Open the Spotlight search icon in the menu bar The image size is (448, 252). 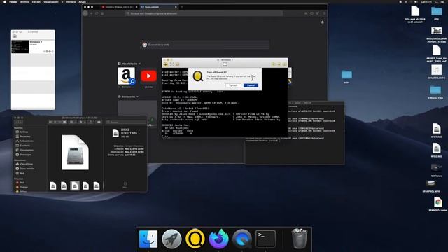(437, 1)
